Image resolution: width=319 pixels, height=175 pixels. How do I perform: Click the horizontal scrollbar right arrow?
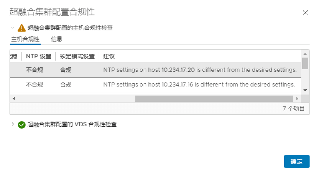297,99
